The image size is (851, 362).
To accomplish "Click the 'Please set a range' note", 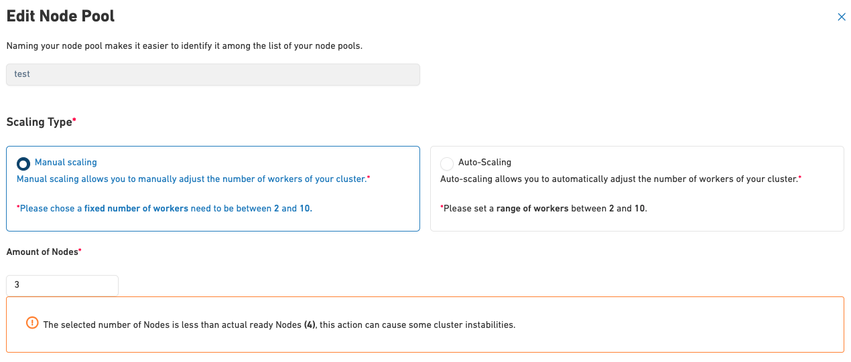I will pos(543,209).
